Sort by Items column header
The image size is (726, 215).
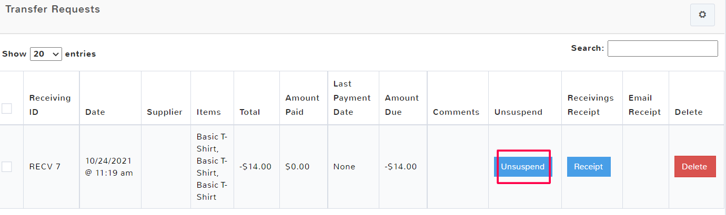(x=209, y=112)
